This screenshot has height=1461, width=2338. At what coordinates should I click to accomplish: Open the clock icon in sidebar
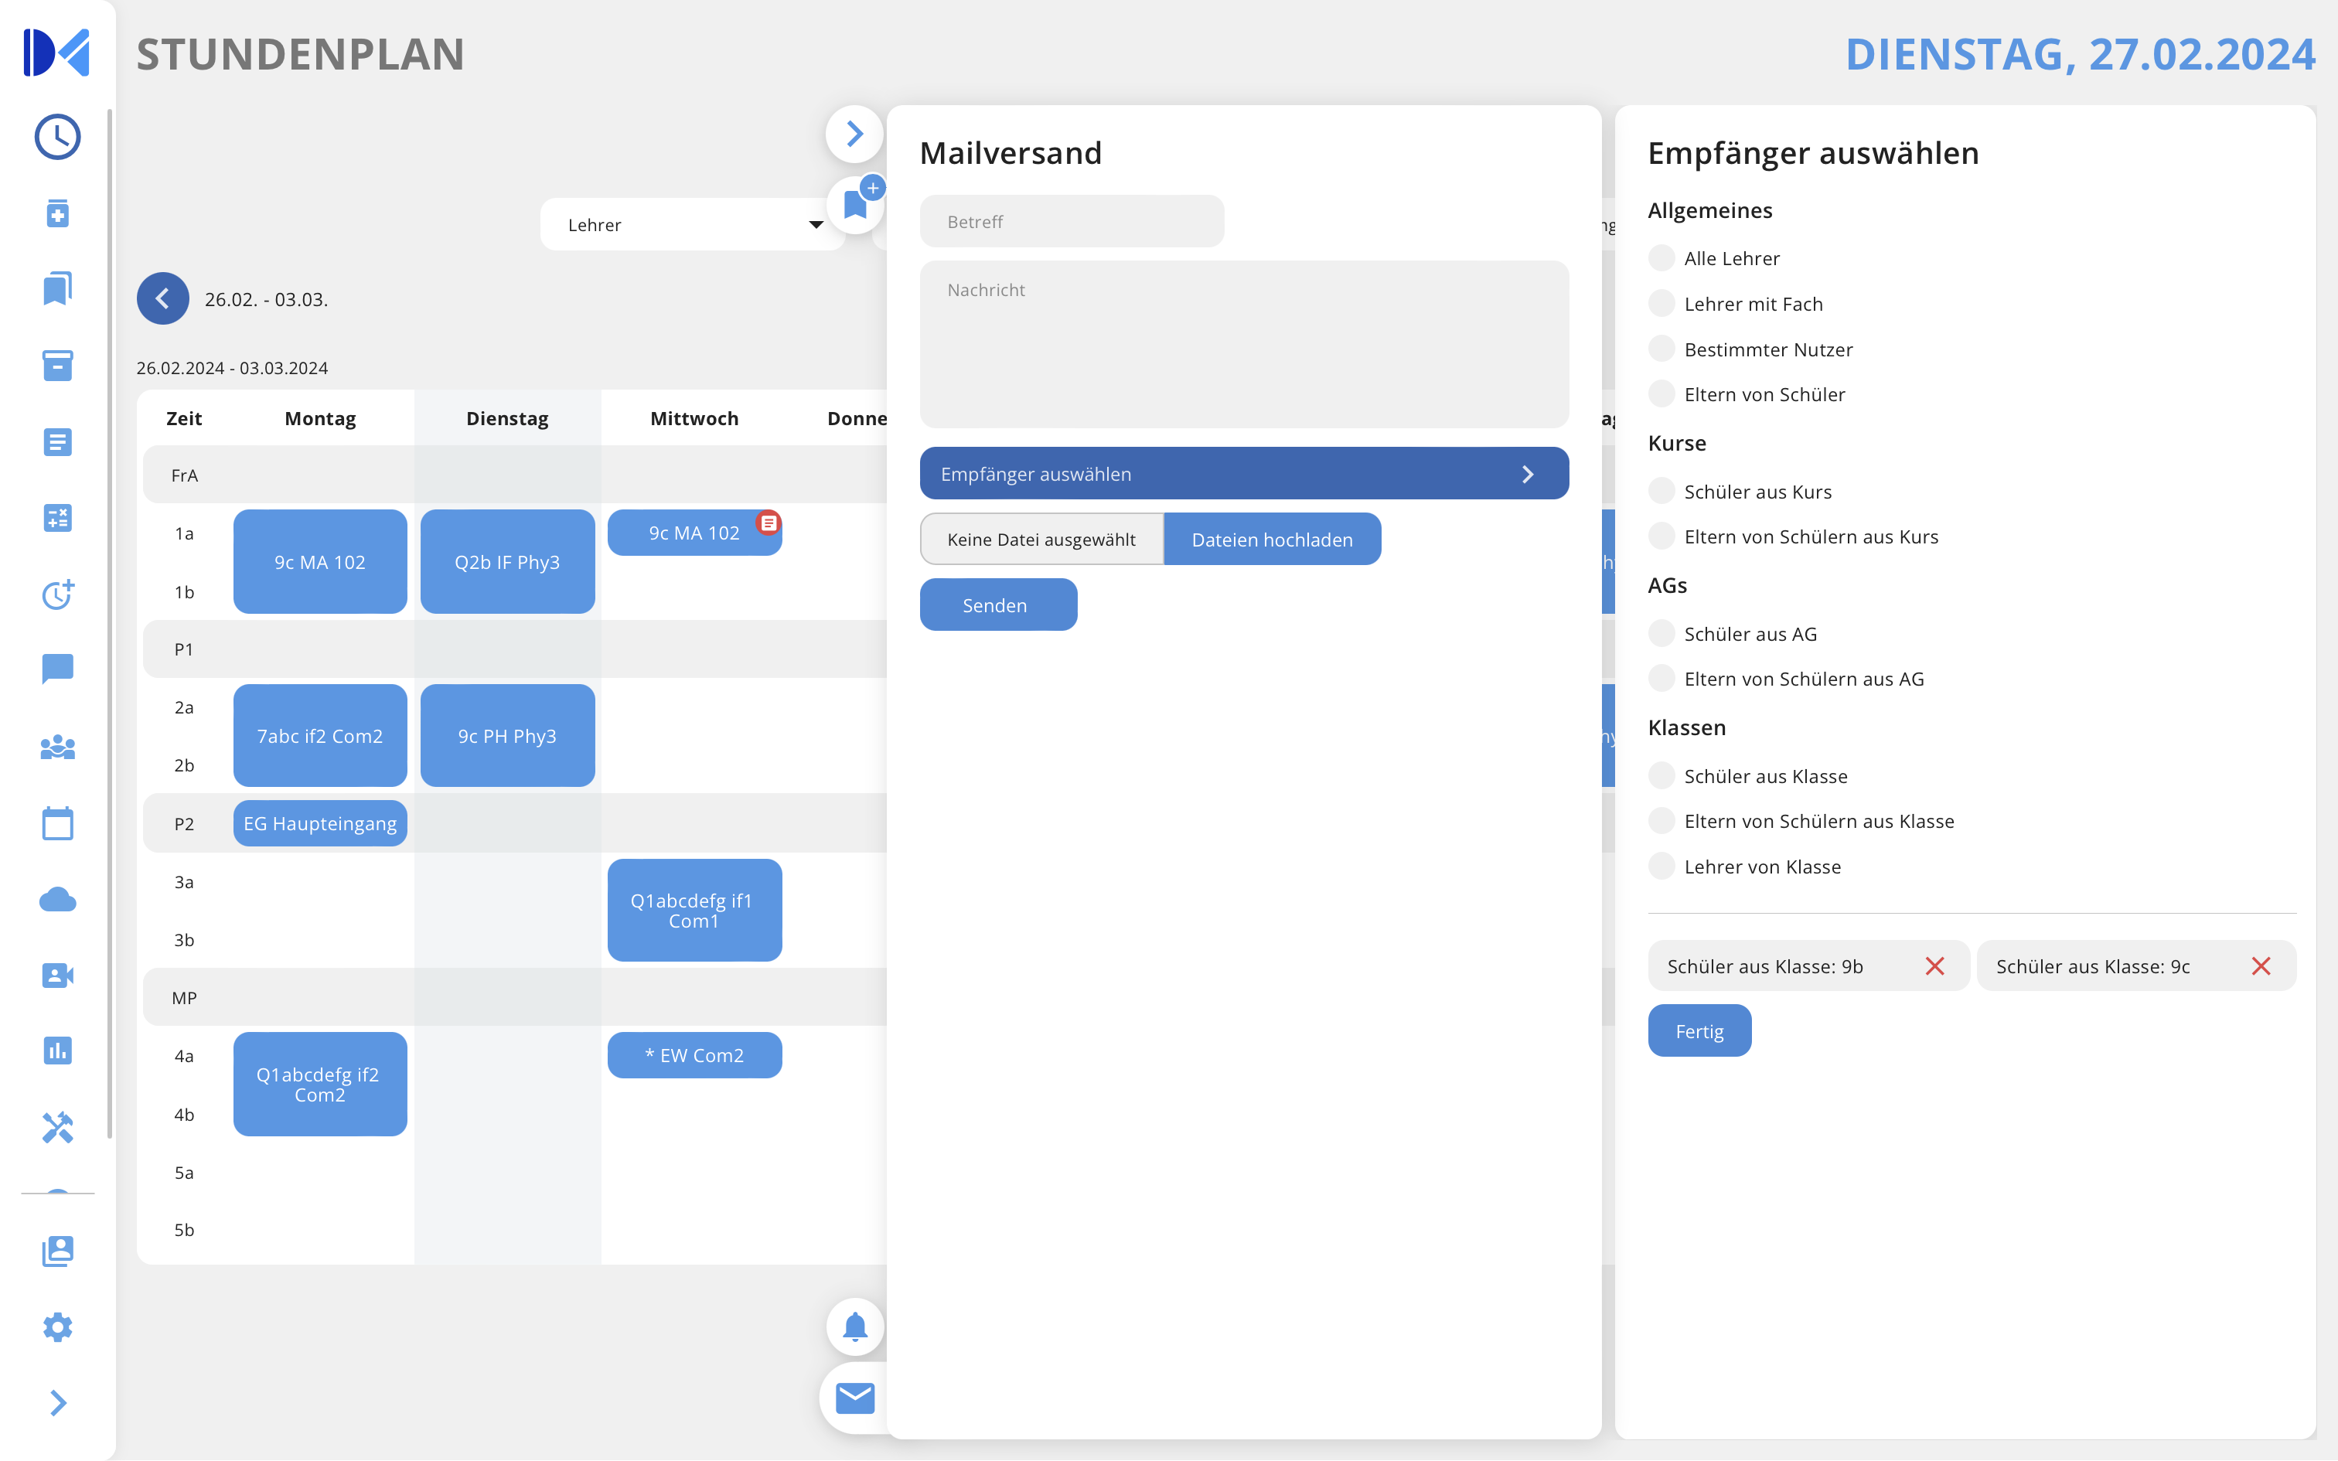(x=57, y=138)
